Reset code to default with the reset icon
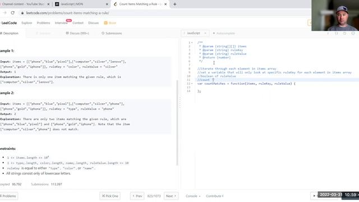Viewport: 359px width, 202px height. [x=344, y=33]
